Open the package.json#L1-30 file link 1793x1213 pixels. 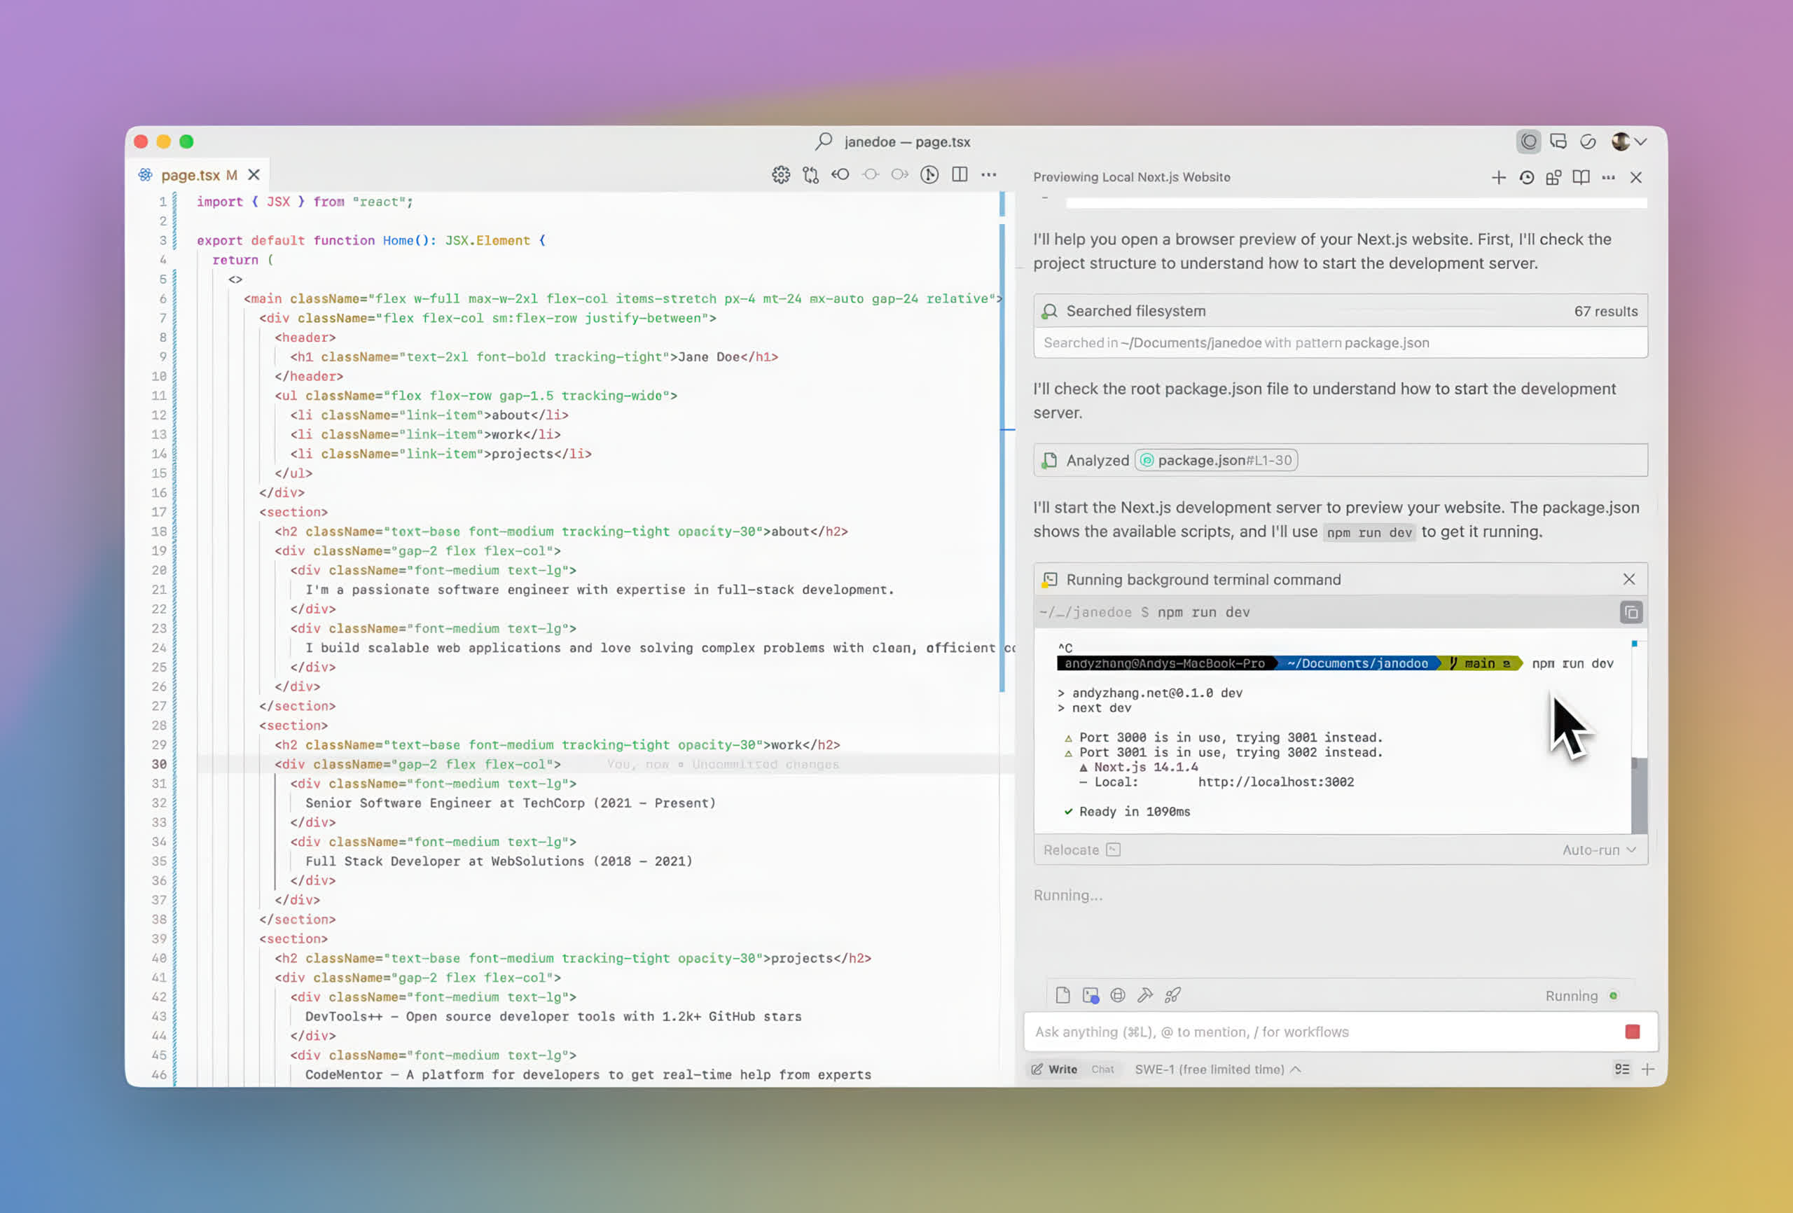[1216, 461]
